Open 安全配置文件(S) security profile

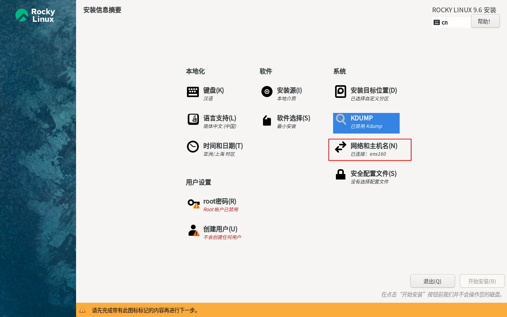point(374,174)
